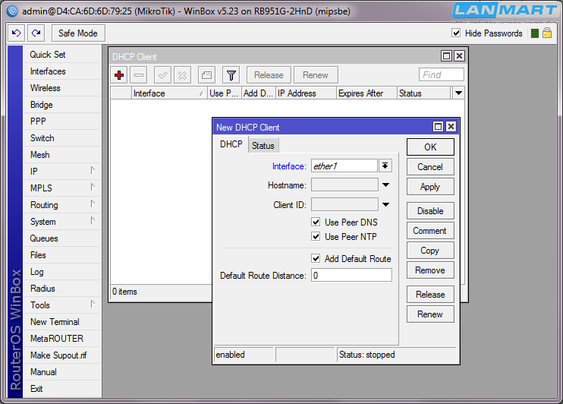563x404 pixels.
Task: Click Exit in the sidebar
Action: (61, 389)
